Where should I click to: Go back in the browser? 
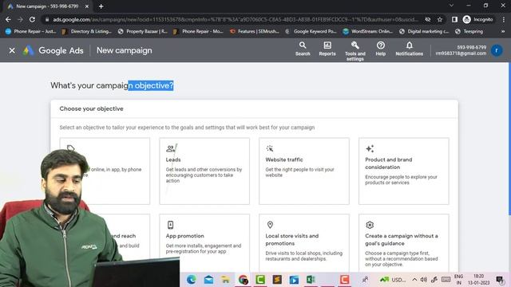click(8, 19)
